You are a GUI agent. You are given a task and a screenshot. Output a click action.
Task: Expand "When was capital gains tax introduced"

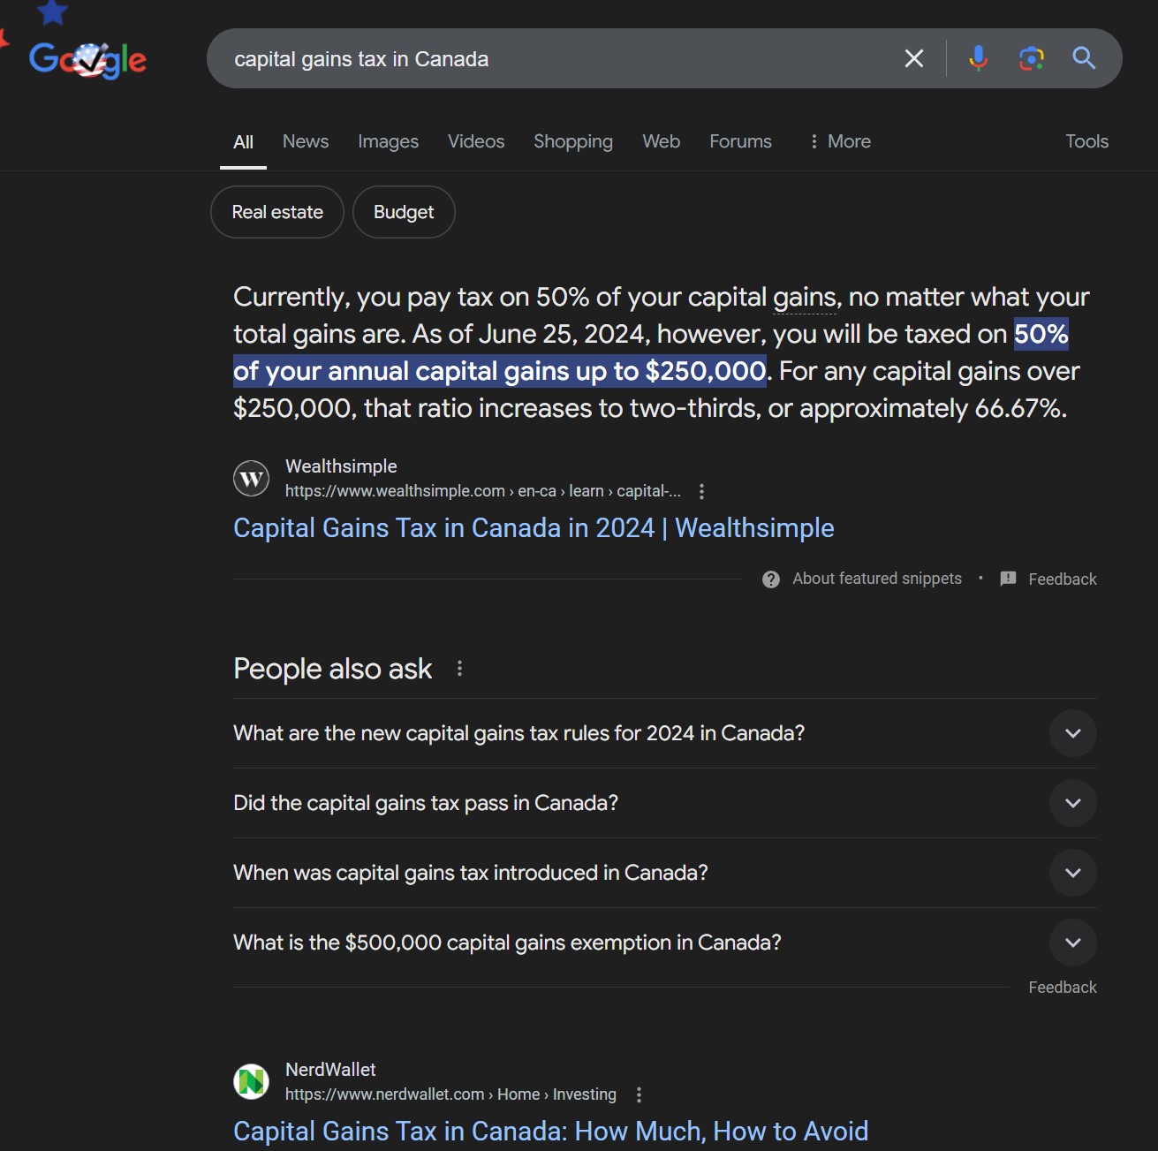click(x=1072, y=873)
